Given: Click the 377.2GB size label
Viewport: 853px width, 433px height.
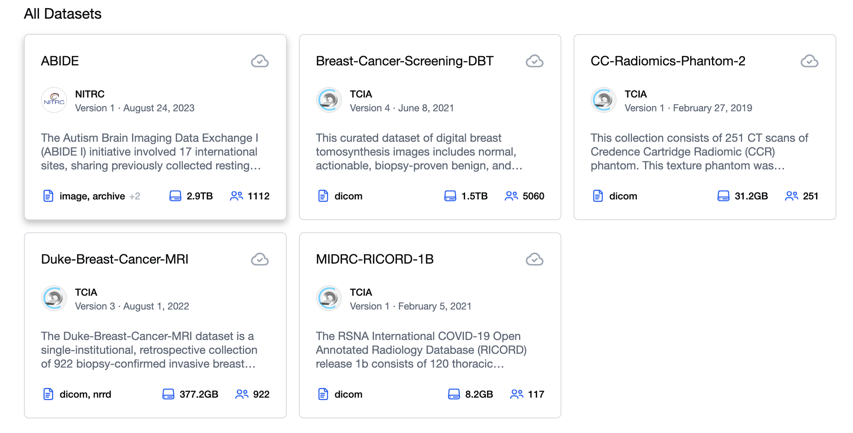Looking at the screenshot, I should tap(199, 394).
